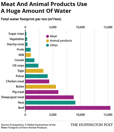Click the Sugar crops label
Screen dimensions: 114x132
pyautogui.click(x=16, y=34)
